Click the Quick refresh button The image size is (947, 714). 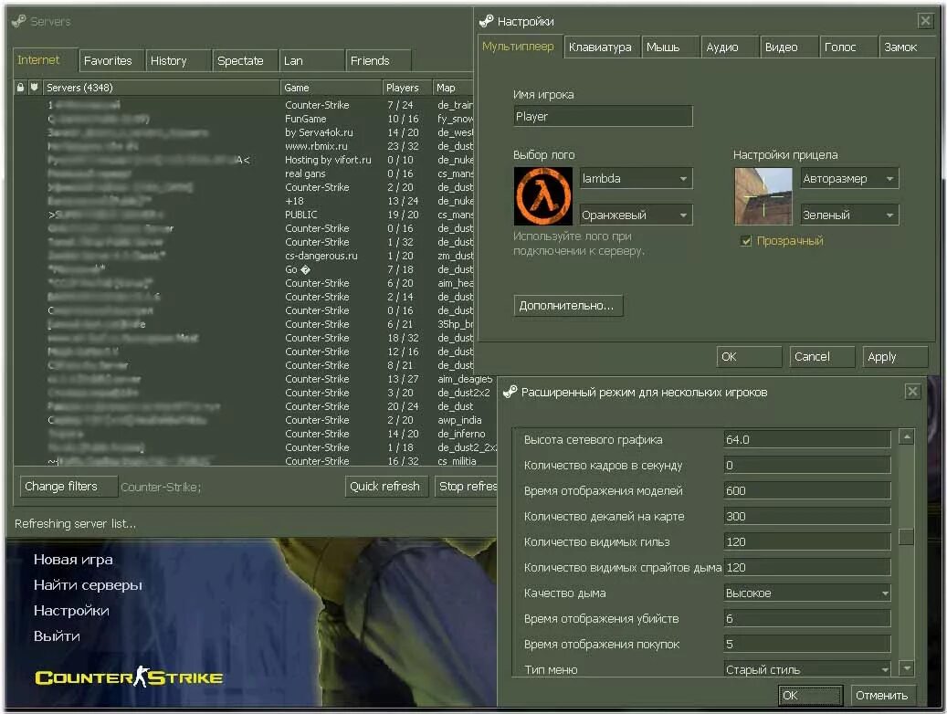[x=386, y=487]
